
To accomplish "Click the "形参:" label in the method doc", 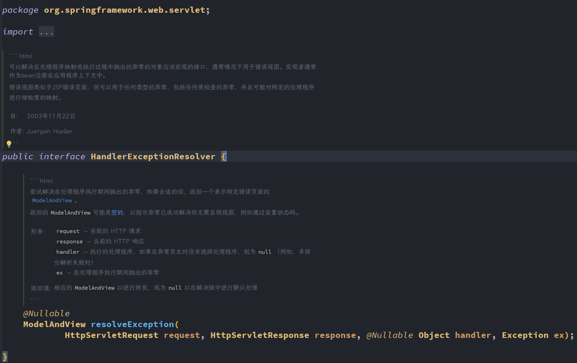I will (38, 231).
